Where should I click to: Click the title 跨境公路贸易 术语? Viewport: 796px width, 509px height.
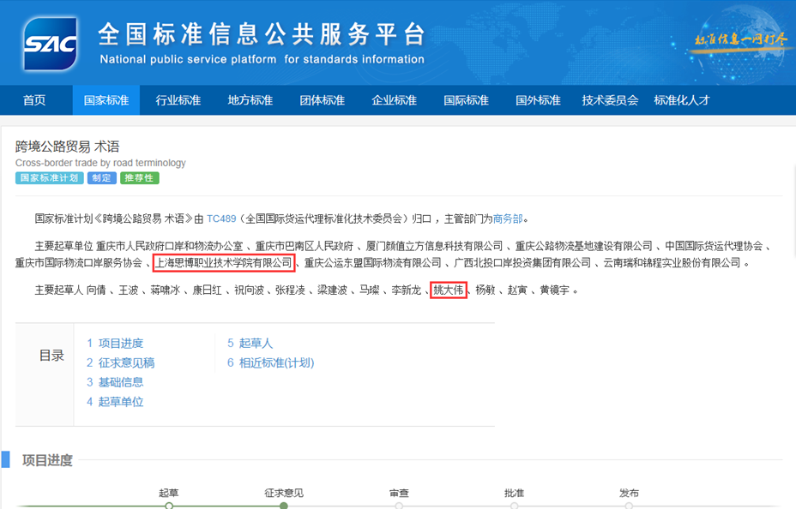(68, 147)
